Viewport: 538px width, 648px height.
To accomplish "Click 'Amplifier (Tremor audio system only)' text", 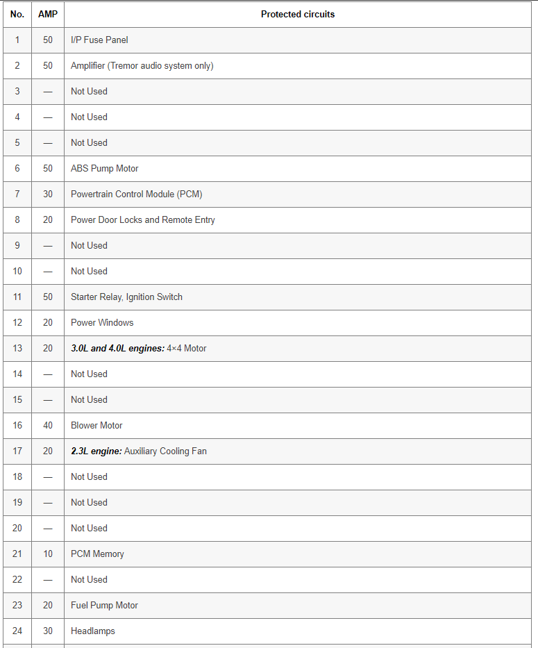I will coord(142,66).
